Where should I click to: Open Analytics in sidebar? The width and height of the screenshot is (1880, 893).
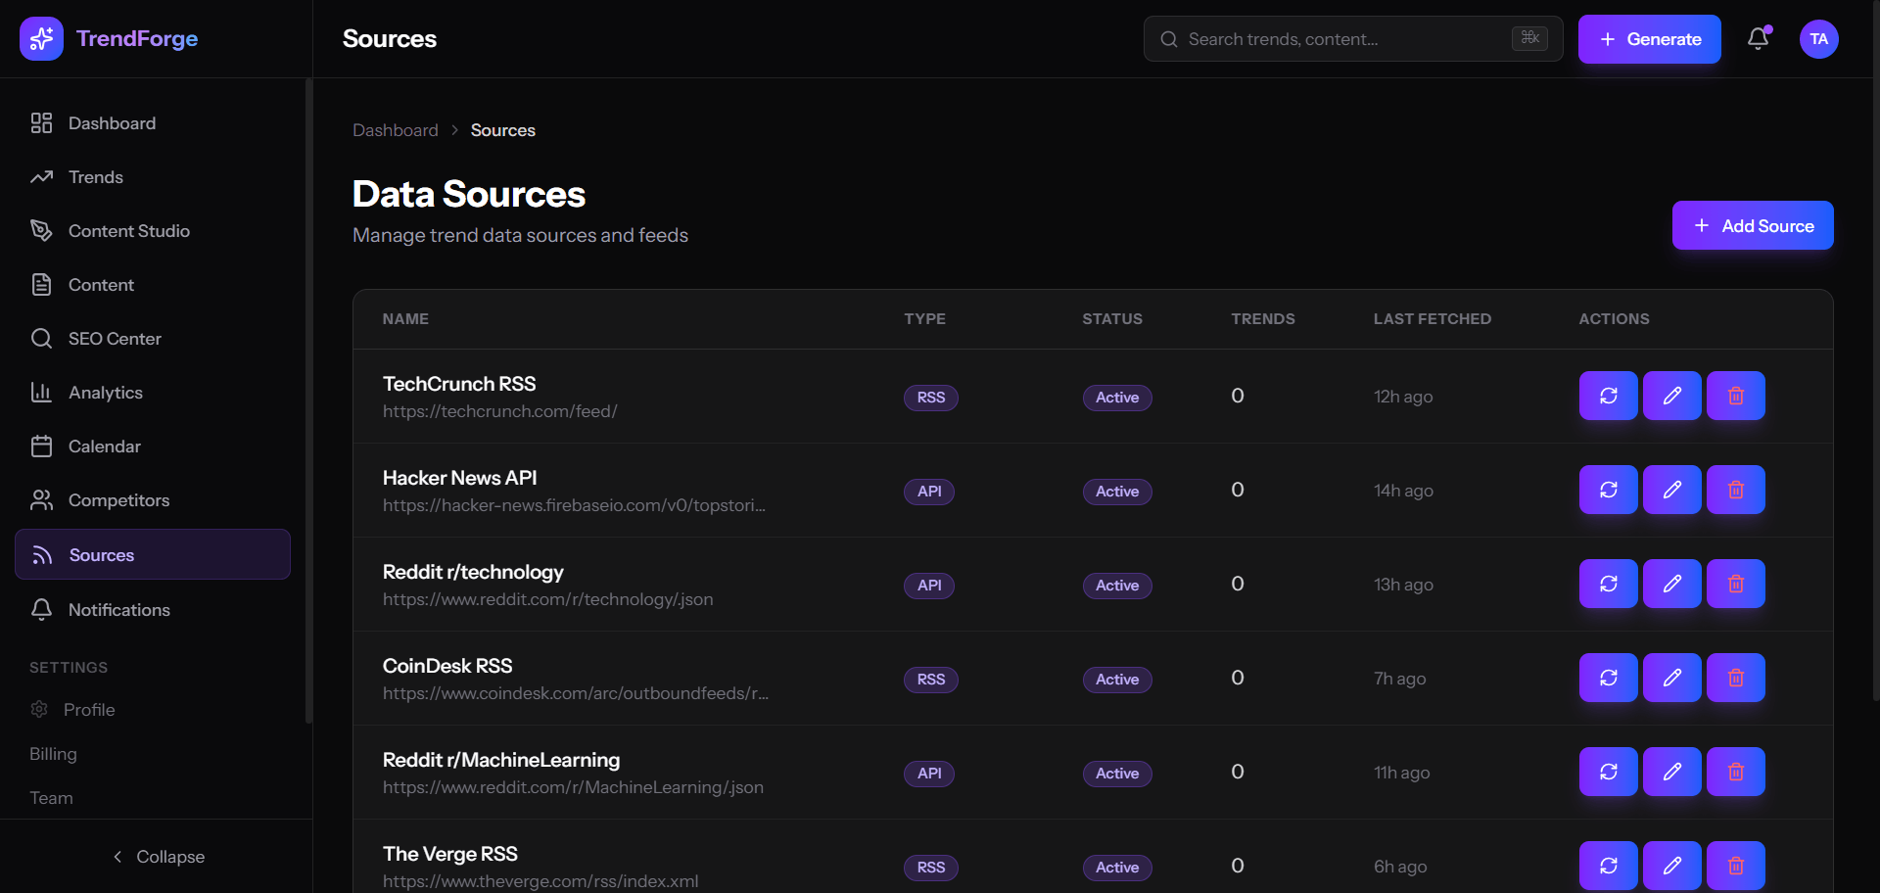(x=153, y=393)
